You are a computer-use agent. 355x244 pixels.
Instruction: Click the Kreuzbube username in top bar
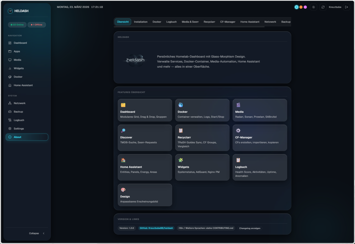point(335,7)
